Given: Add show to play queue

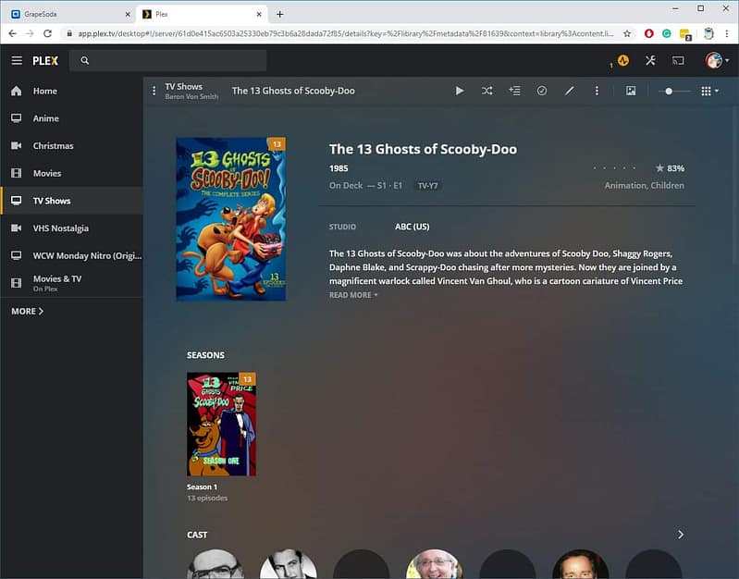Looking at the screenshot, I should click(514, 91).
